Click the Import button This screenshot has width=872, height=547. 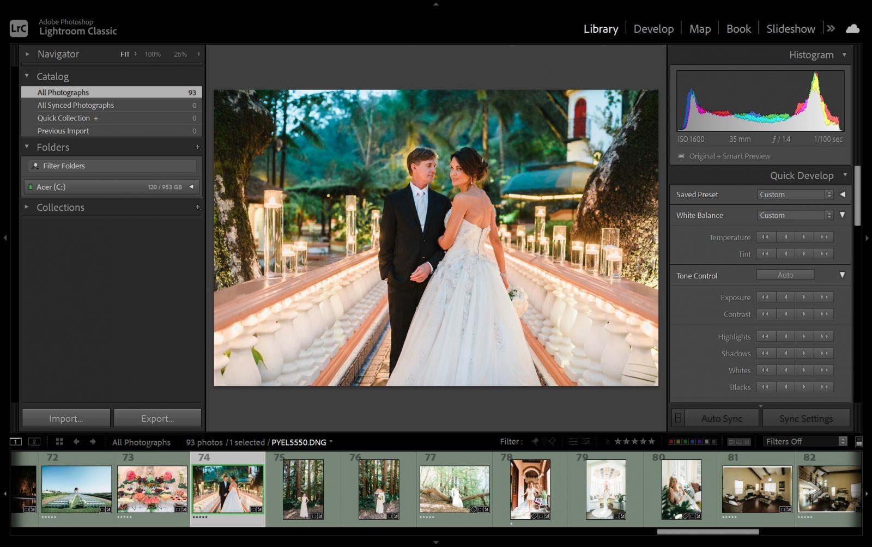pos(65,418)
